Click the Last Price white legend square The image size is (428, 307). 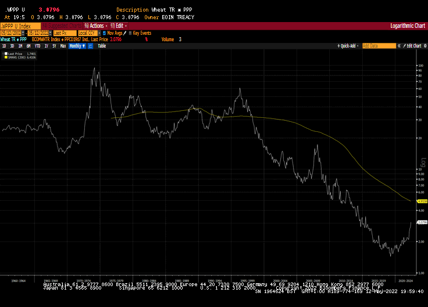pyautogui.click(x=6, y=53)
